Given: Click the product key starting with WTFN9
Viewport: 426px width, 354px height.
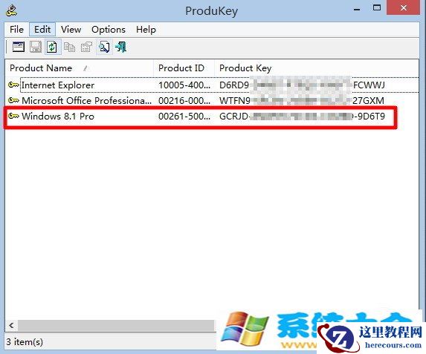Looking at the screenshot, I should (302, 101).
